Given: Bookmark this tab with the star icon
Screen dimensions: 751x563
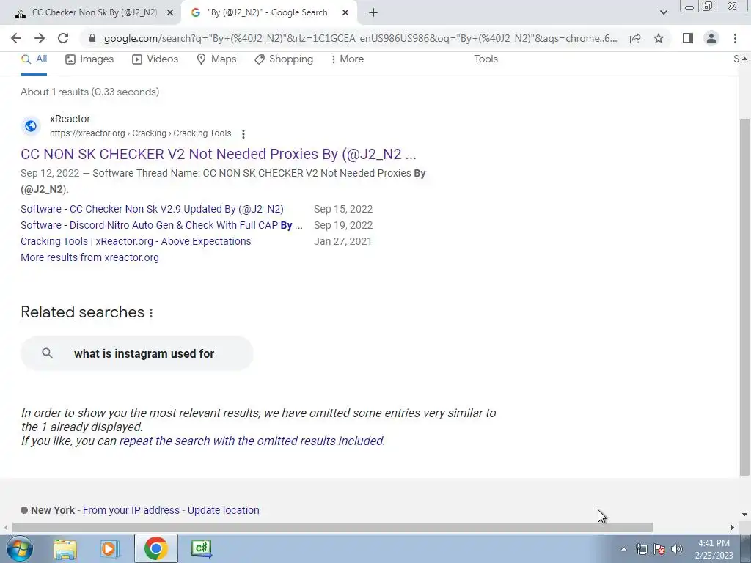Looking at the screenshot, I should coord(659,38).
